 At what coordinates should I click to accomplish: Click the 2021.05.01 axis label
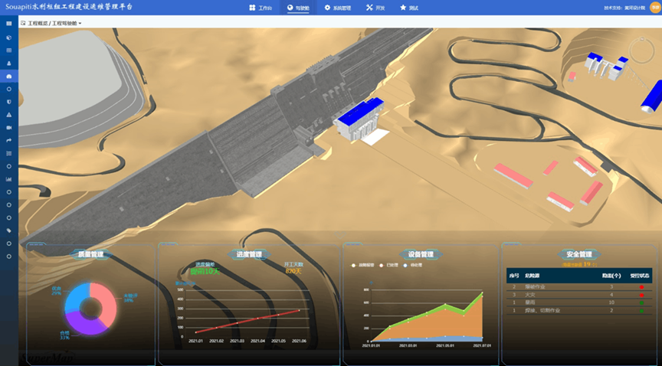coord(444,345)
